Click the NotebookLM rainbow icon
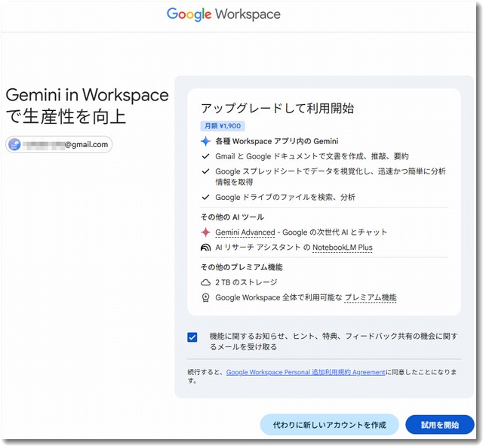 point(205,248)
